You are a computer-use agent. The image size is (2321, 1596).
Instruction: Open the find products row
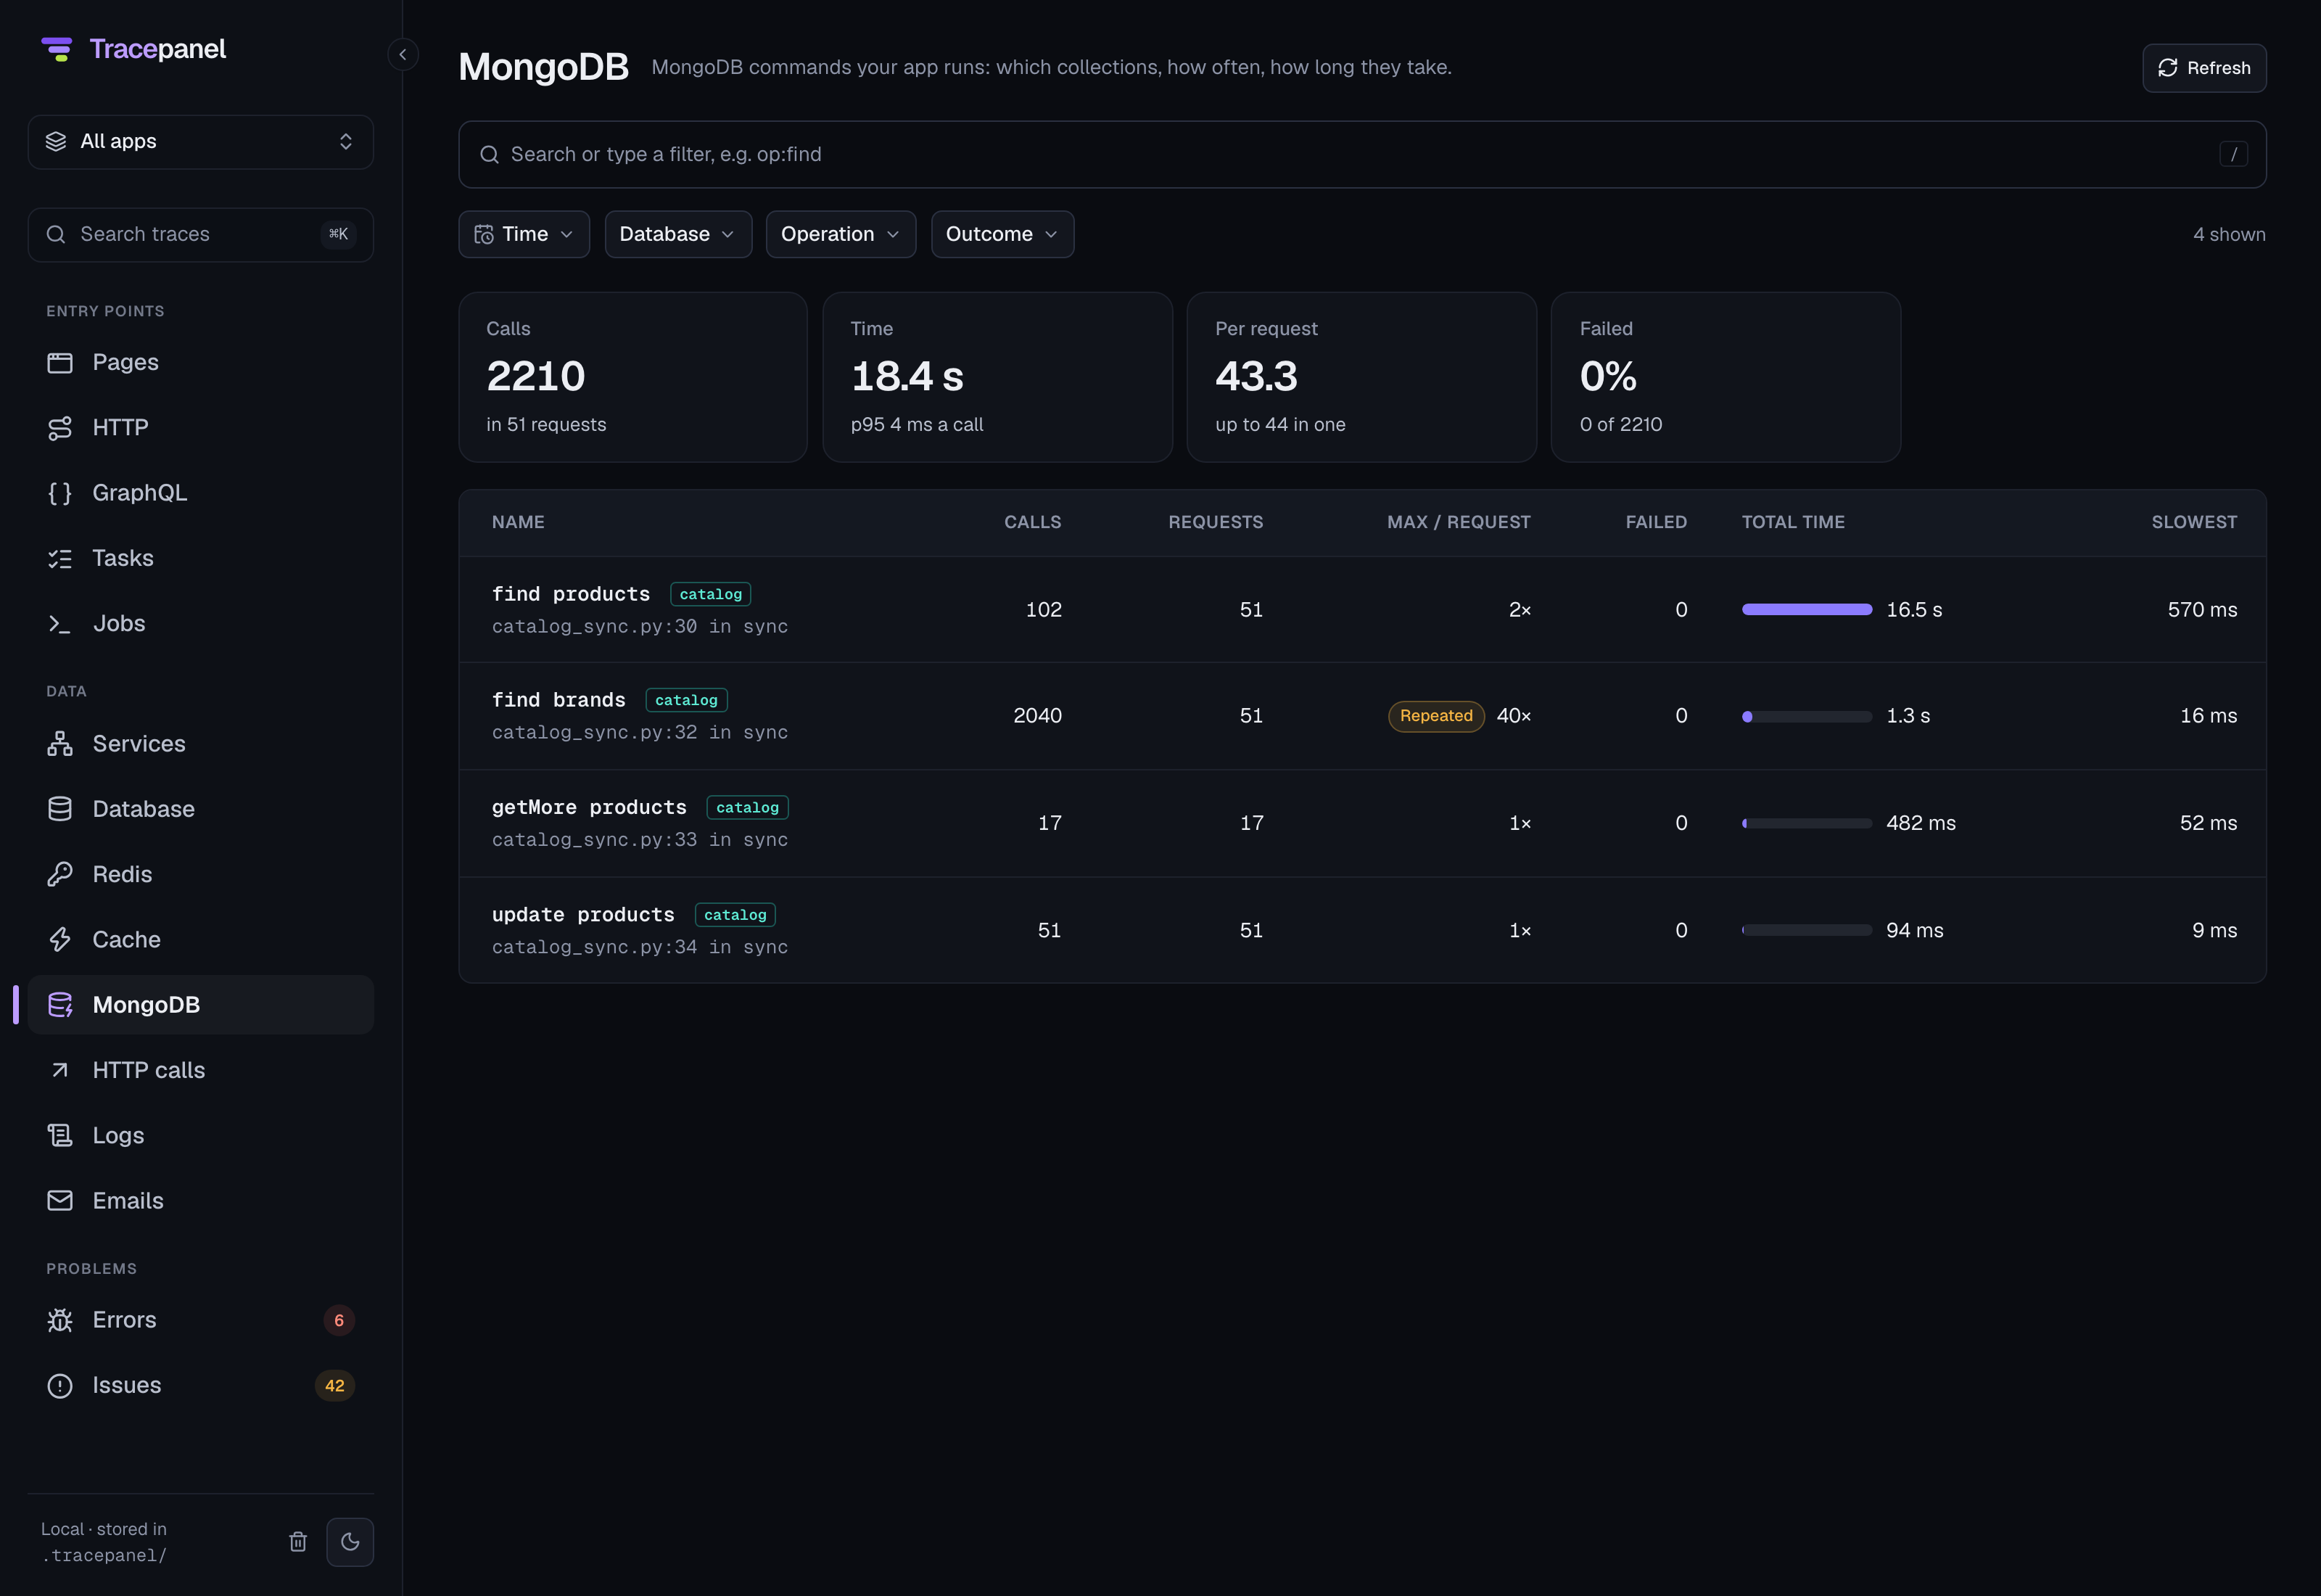[1362, 610]
